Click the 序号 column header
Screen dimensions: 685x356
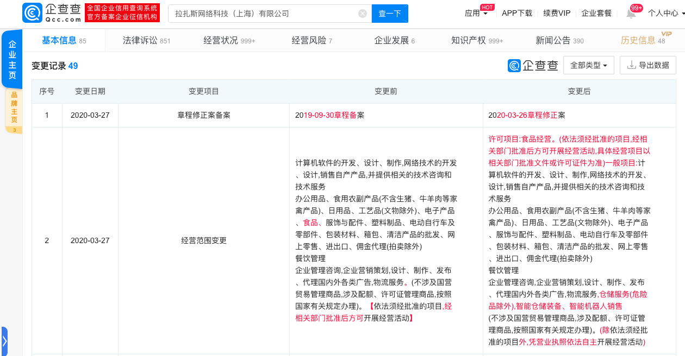[x=47, y=92]
